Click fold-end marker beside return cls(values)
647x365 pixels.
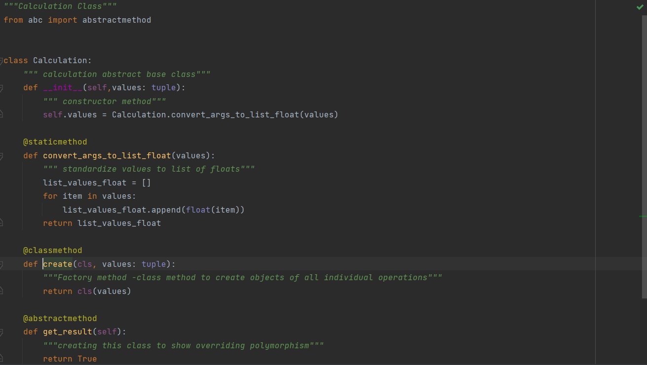[x=1, y=291]
